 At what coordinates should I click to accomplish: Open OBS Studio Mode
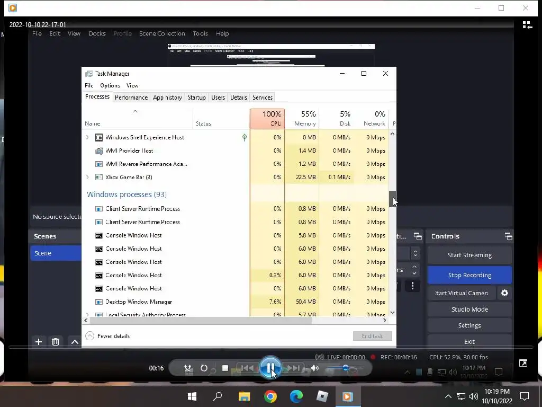coord(469,309)
